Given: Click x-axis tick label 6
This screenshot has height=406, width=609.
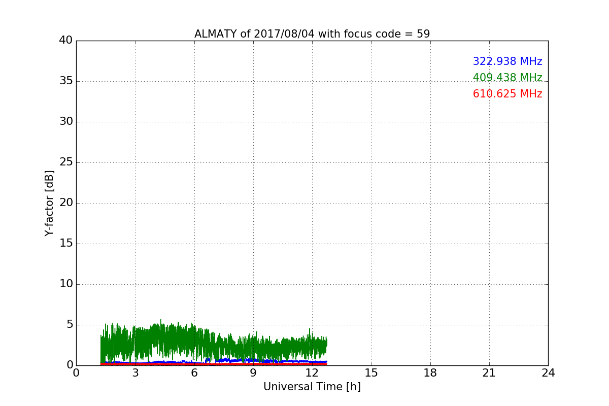Looking at the screenshot, I should tap(194, 373).
